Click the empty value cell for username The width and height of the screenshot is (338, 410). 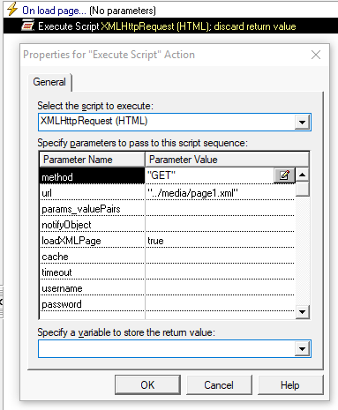click(x=220, y=288)
